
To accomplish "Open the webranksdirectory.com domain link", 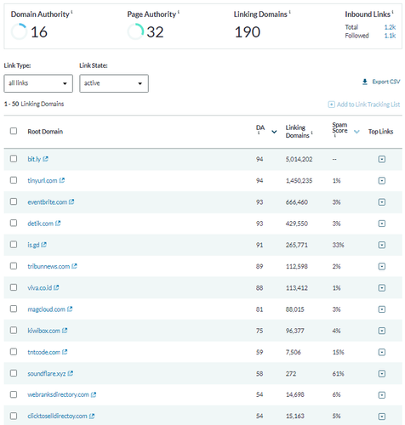I will coord(58,394).
